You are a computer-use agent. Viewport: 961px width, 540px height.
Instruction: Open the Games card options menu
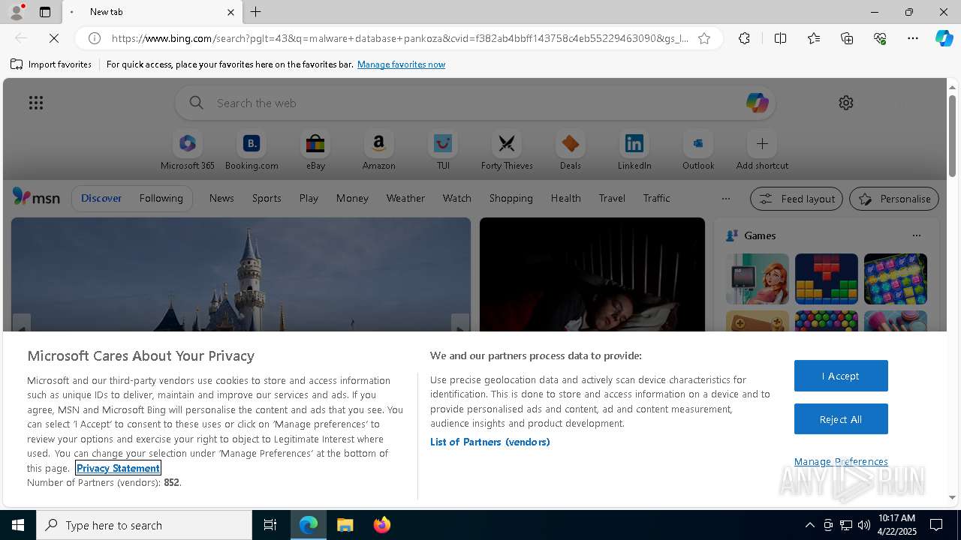coord(916,235)
